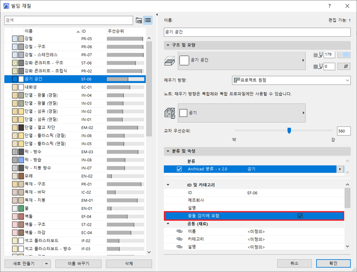Select 강철 - 스테인레스 in list
Viewport: 357px width, 272px height.
75,55
